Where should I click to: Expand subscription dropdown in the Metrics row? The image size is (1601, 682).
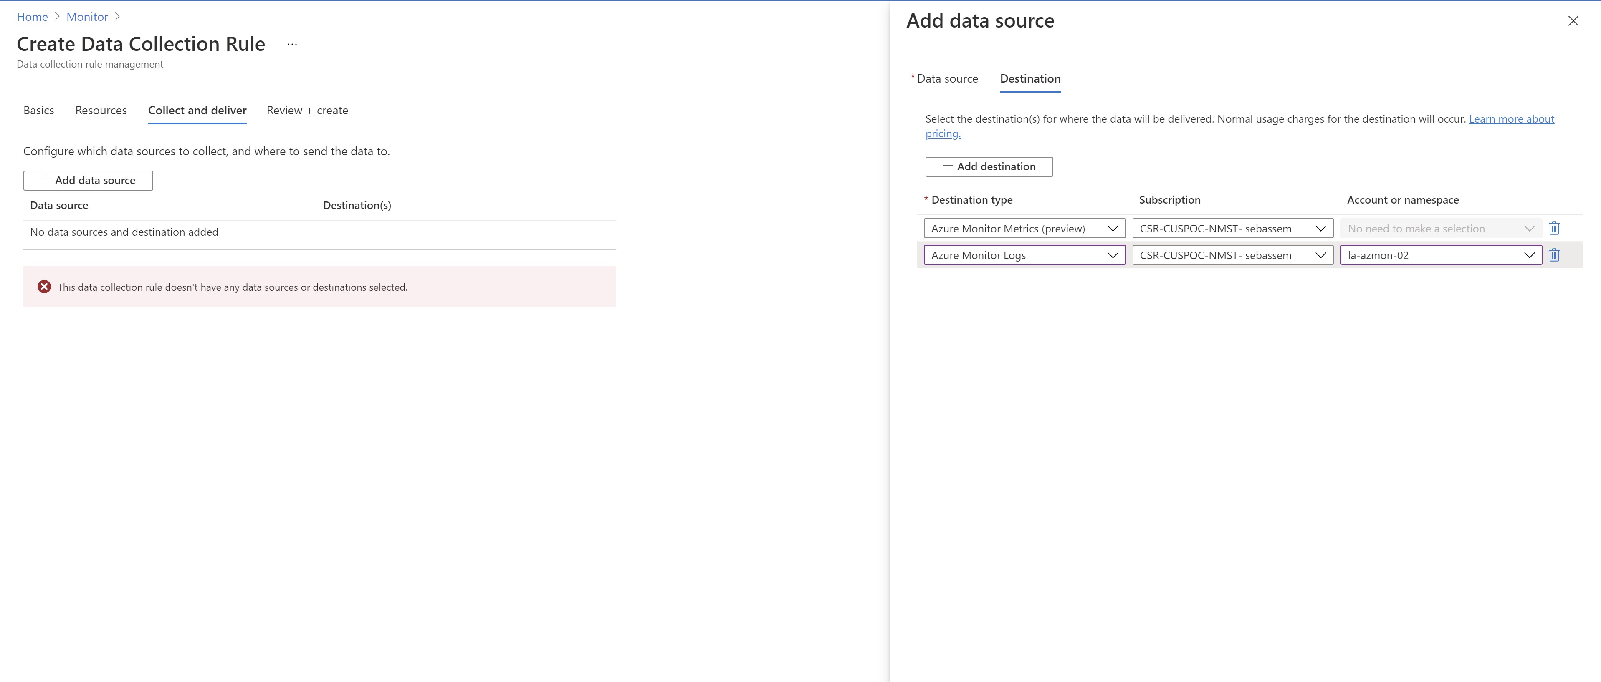point(1232,229)
